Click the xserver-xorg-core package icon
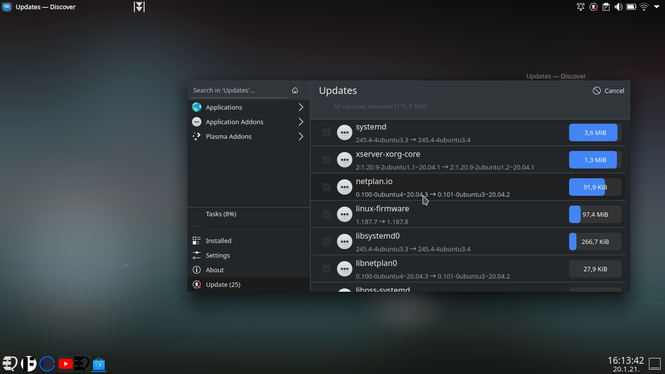The image size is (665, 374). click(x=345, y=160)
